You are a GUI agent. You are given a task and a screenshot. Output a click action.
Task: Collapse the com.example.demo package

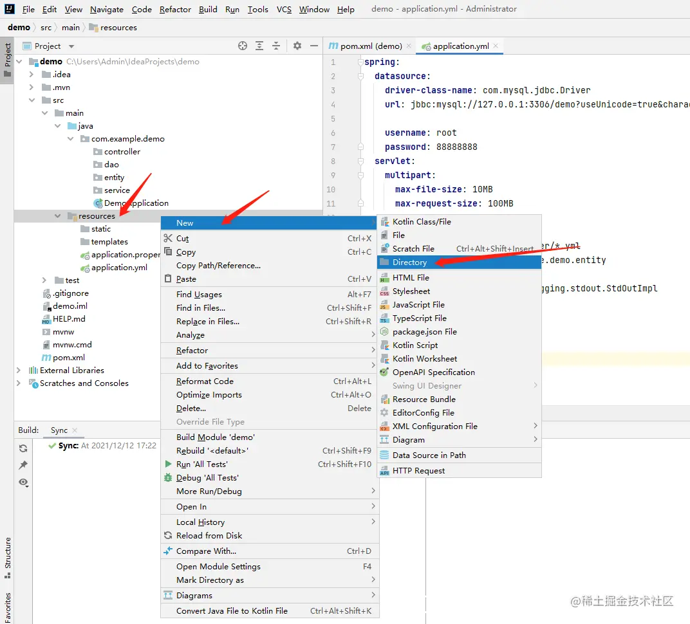[x=70, y=138]
